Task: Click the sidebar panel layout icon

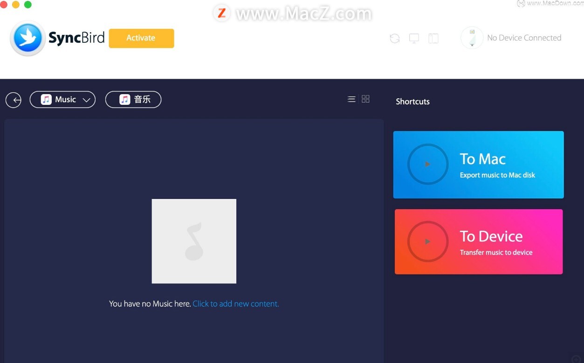Action: 433,39
